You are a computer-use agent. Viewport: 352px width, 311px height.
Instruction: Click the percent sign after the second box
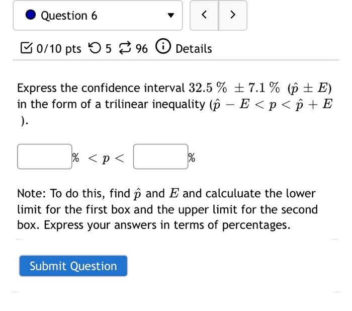pos(192,158)
